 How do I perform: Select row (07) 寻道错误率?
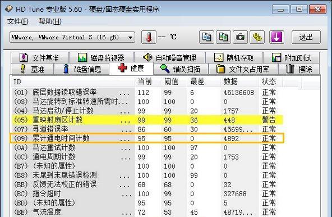click(147, 129)
